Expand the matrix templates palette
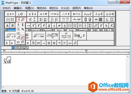The width and height of the screenshot is (131, 94). coord(99,20)
